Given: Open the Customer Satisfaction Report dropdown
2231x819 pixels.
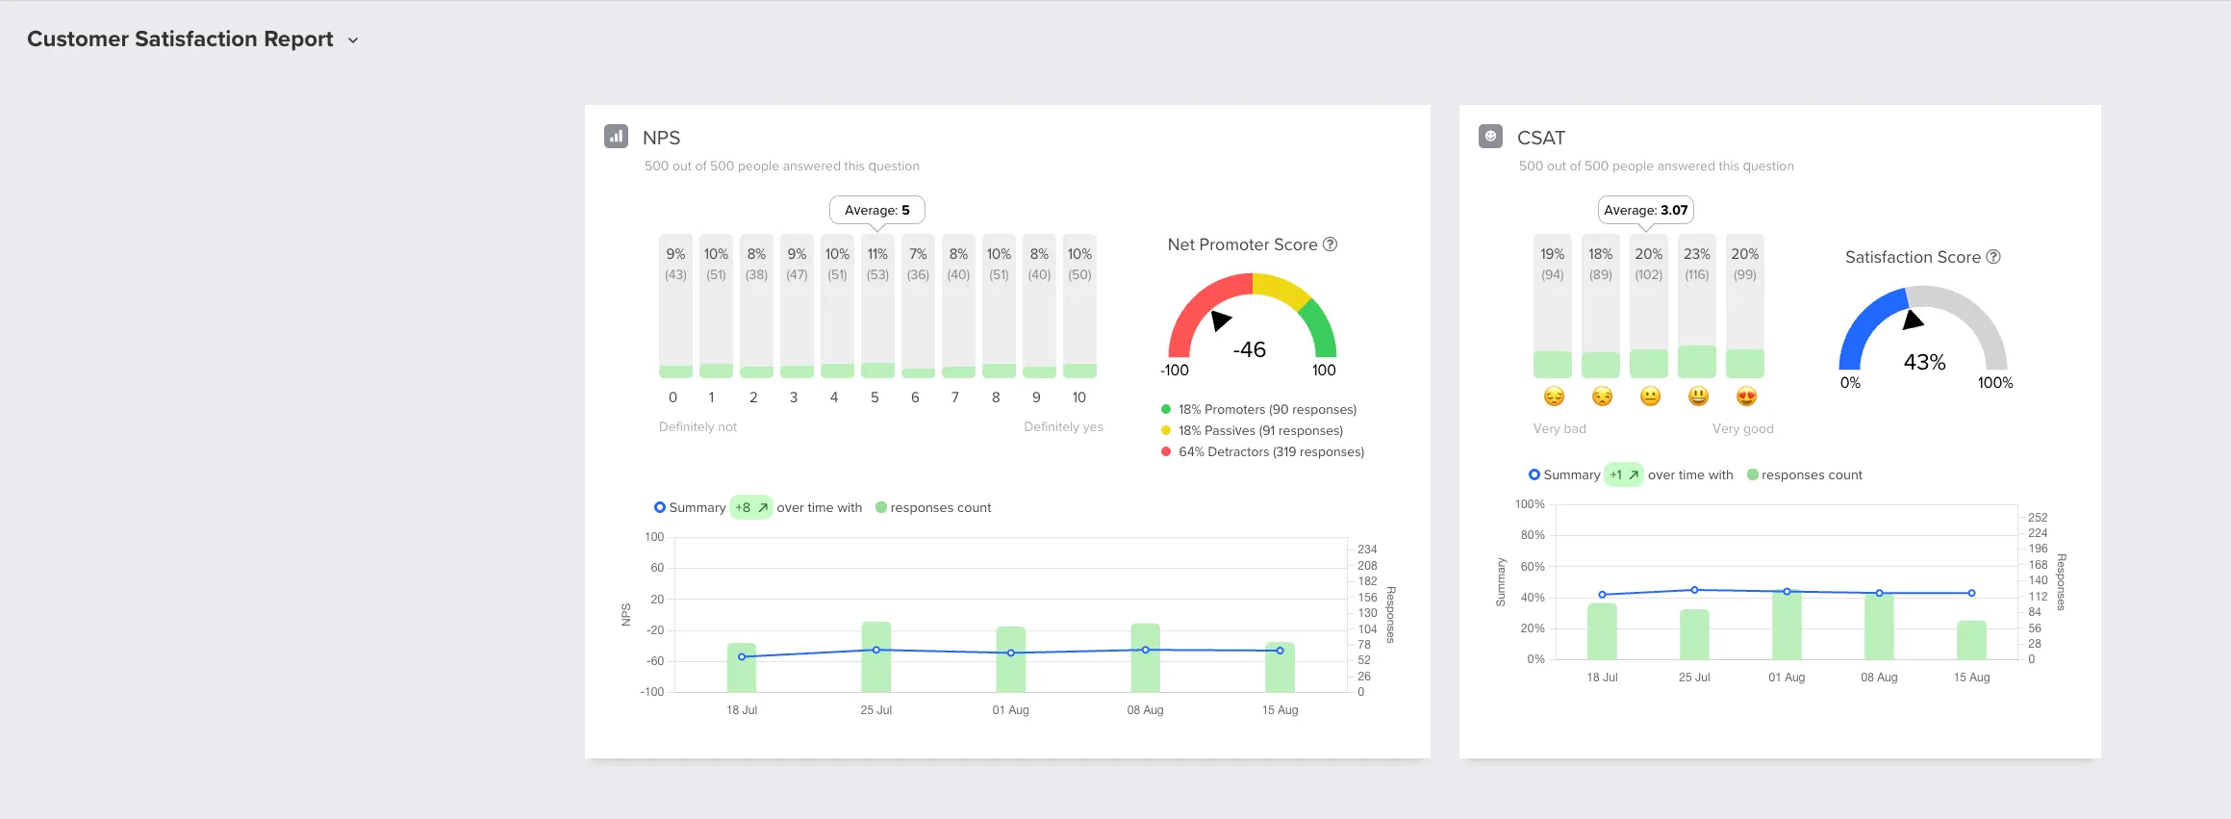Looking at the screenshot, I should click(x=353, y=40).
